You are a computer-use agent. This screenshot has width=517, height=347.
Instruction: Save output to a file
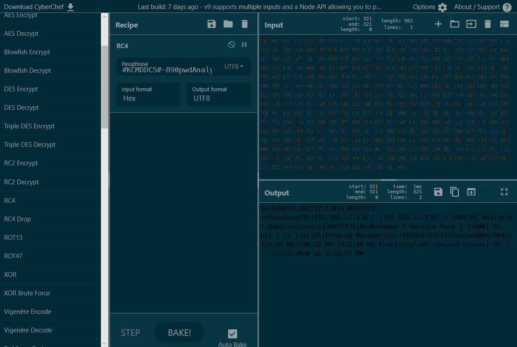click(438, 192)
